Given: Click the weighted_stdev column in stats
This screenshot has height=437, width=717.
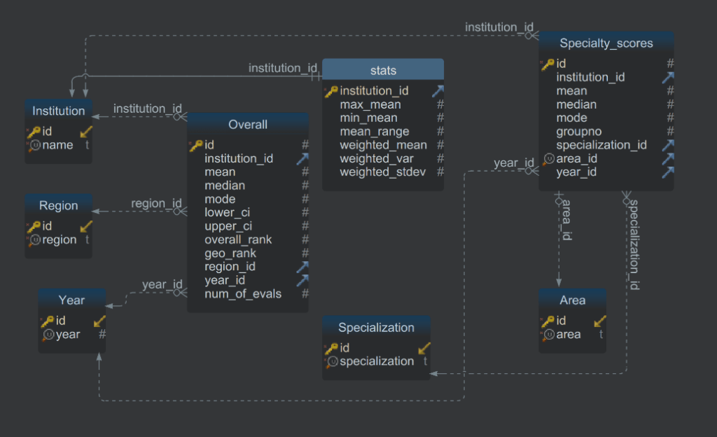Looking at the screenshot, I should pyautogui.click(x=383, y=172).
